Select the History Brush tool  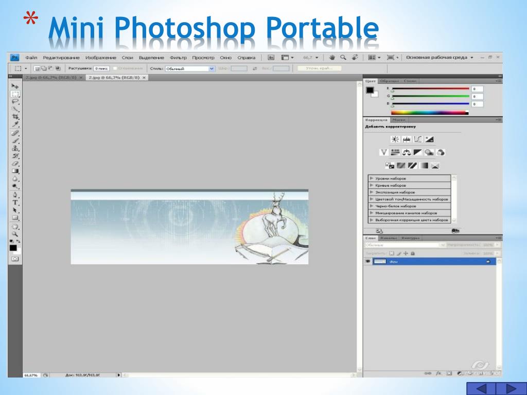click(x=15, y=156)
